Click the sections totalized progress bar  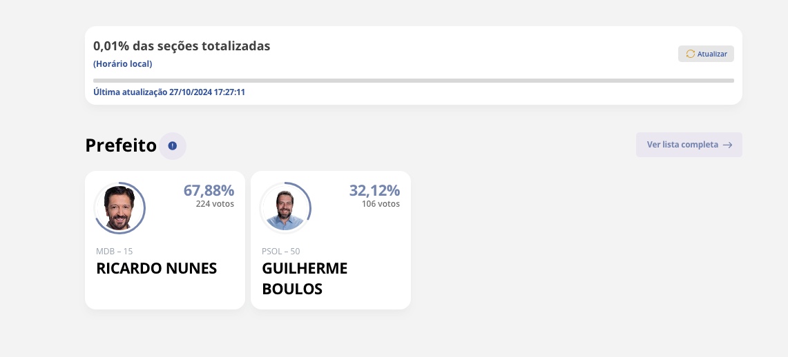(413, 81)
